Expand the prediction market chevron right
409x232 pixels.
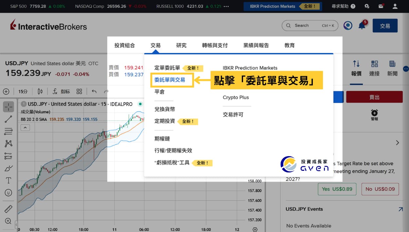[398, 143]
